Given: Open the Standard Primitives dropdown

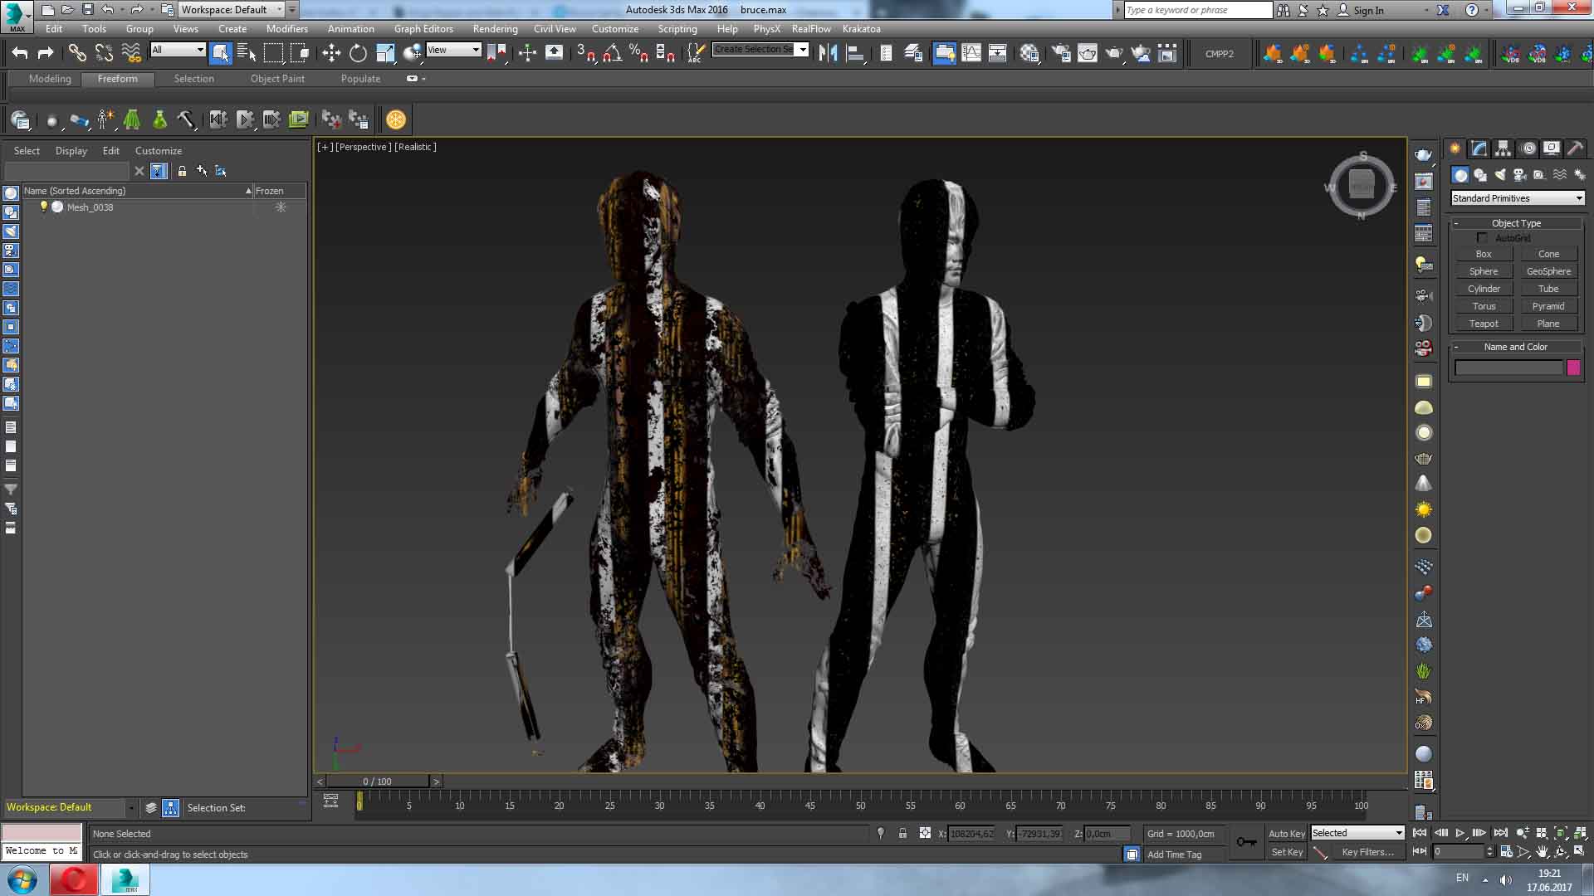Looking at the screenshot, I should [1517, 198].
